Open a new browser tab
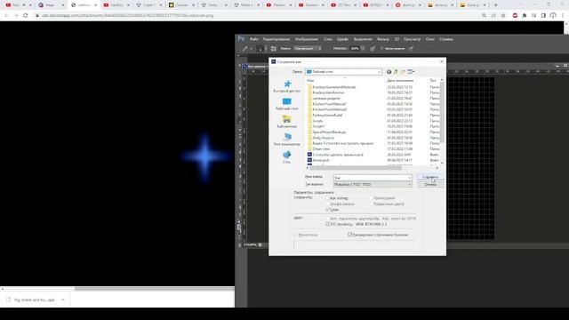 [496, 5]
